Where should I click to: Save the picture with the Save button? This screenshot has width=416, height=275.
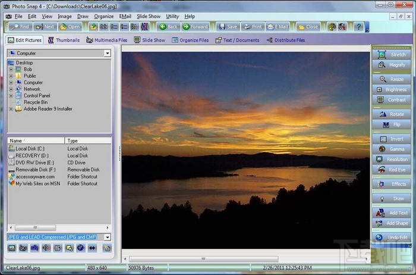[228, 27]
